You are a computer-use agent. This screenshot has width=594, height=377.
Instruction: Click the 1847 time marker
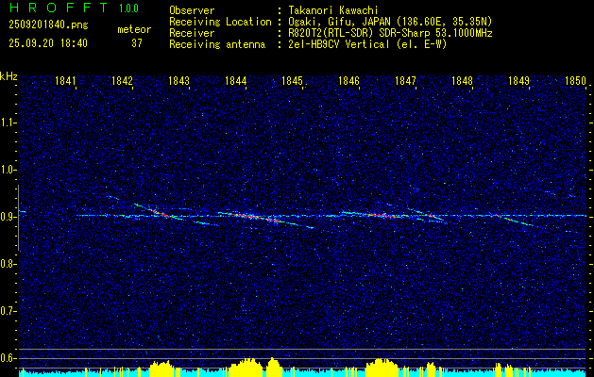(406, 81)
